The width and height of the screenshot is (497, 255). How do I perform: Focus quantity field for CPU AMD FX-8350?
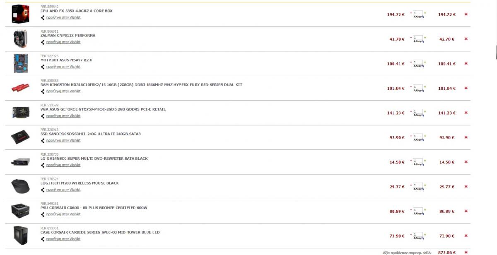coord(418,13)
